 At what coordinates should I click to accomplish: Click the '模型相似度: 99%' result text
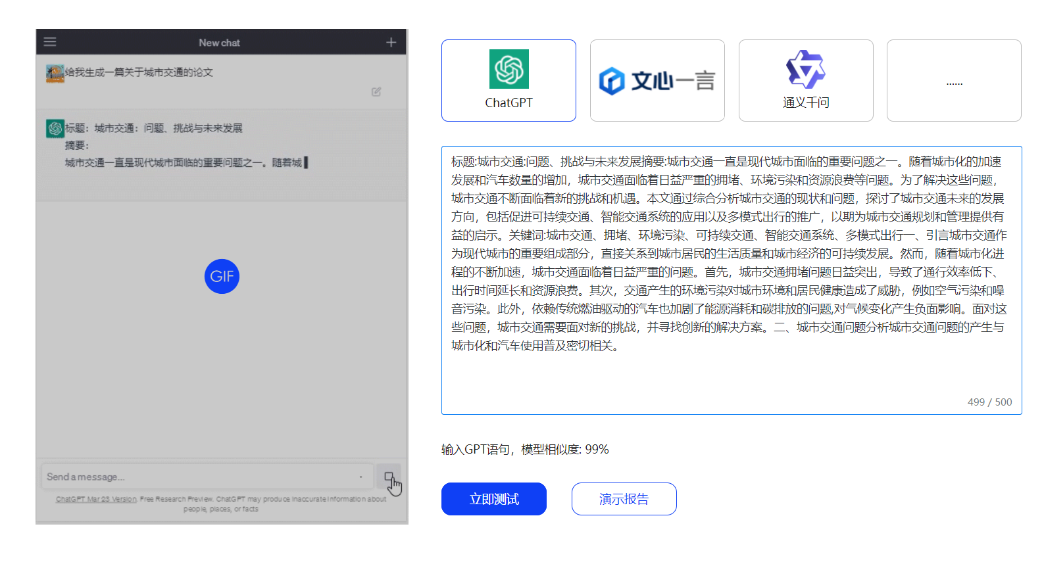point(565,449)
